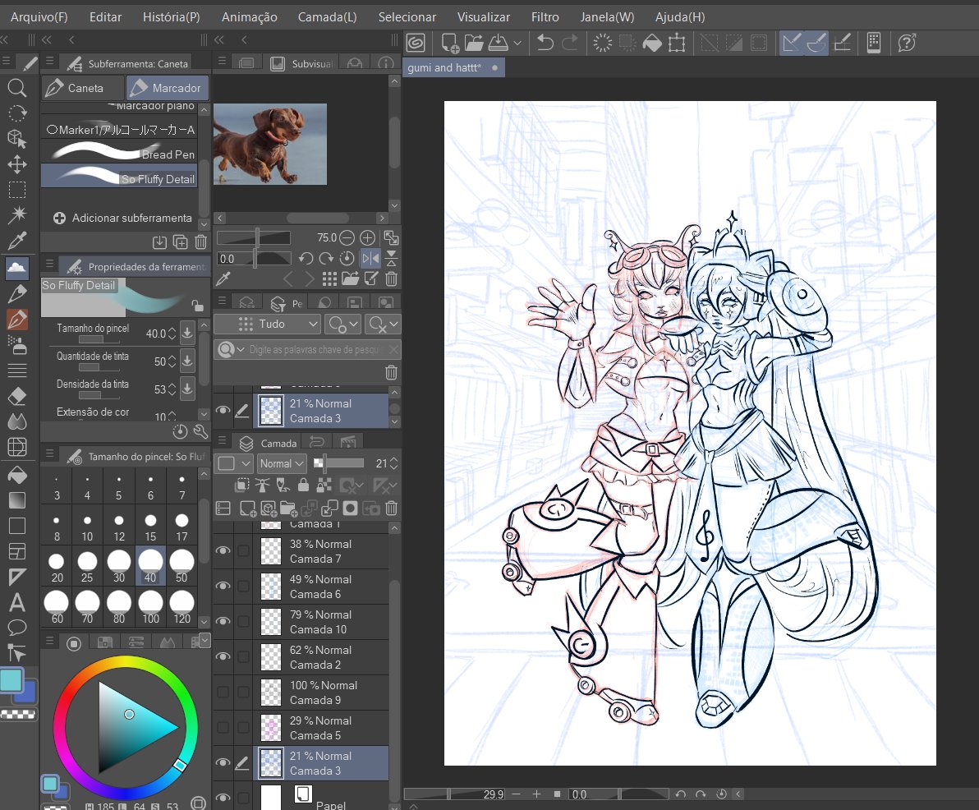The width and height of the screenshot is (979, 810).
Task: Click the Clear (delete) icon in command bar
Action: point(603,43)
